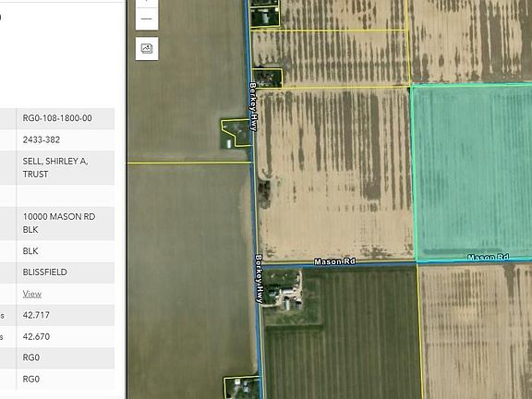This screenshot has height=399, width=532.
Task: Click the Mason Rd label left of highlighted parcel
Action: 334,261
